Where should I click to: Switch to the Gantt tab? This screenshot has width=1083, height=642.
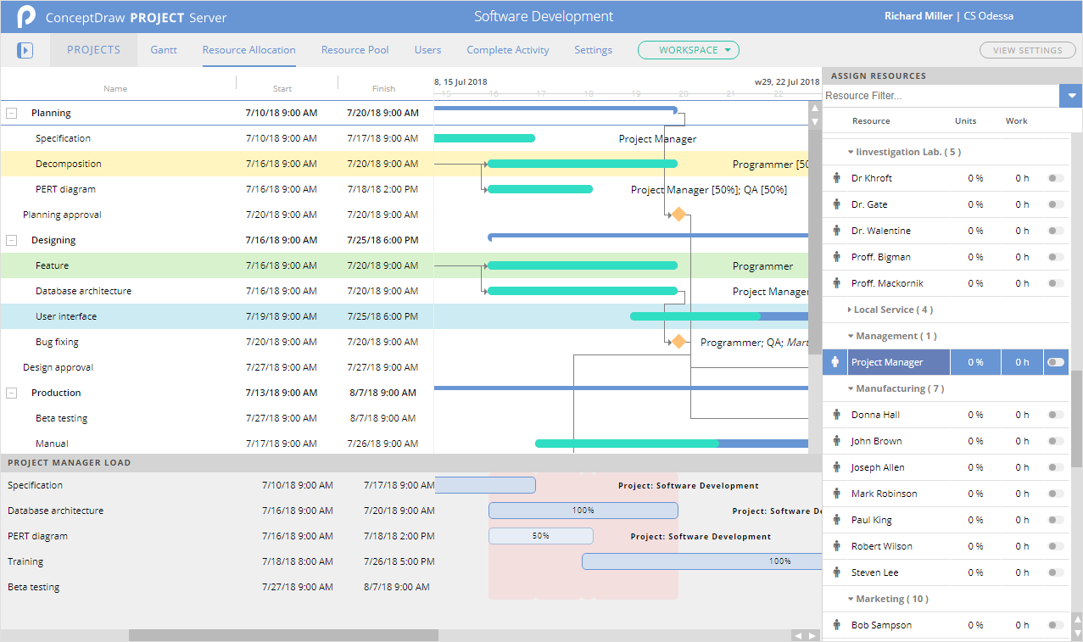(164, 50)
